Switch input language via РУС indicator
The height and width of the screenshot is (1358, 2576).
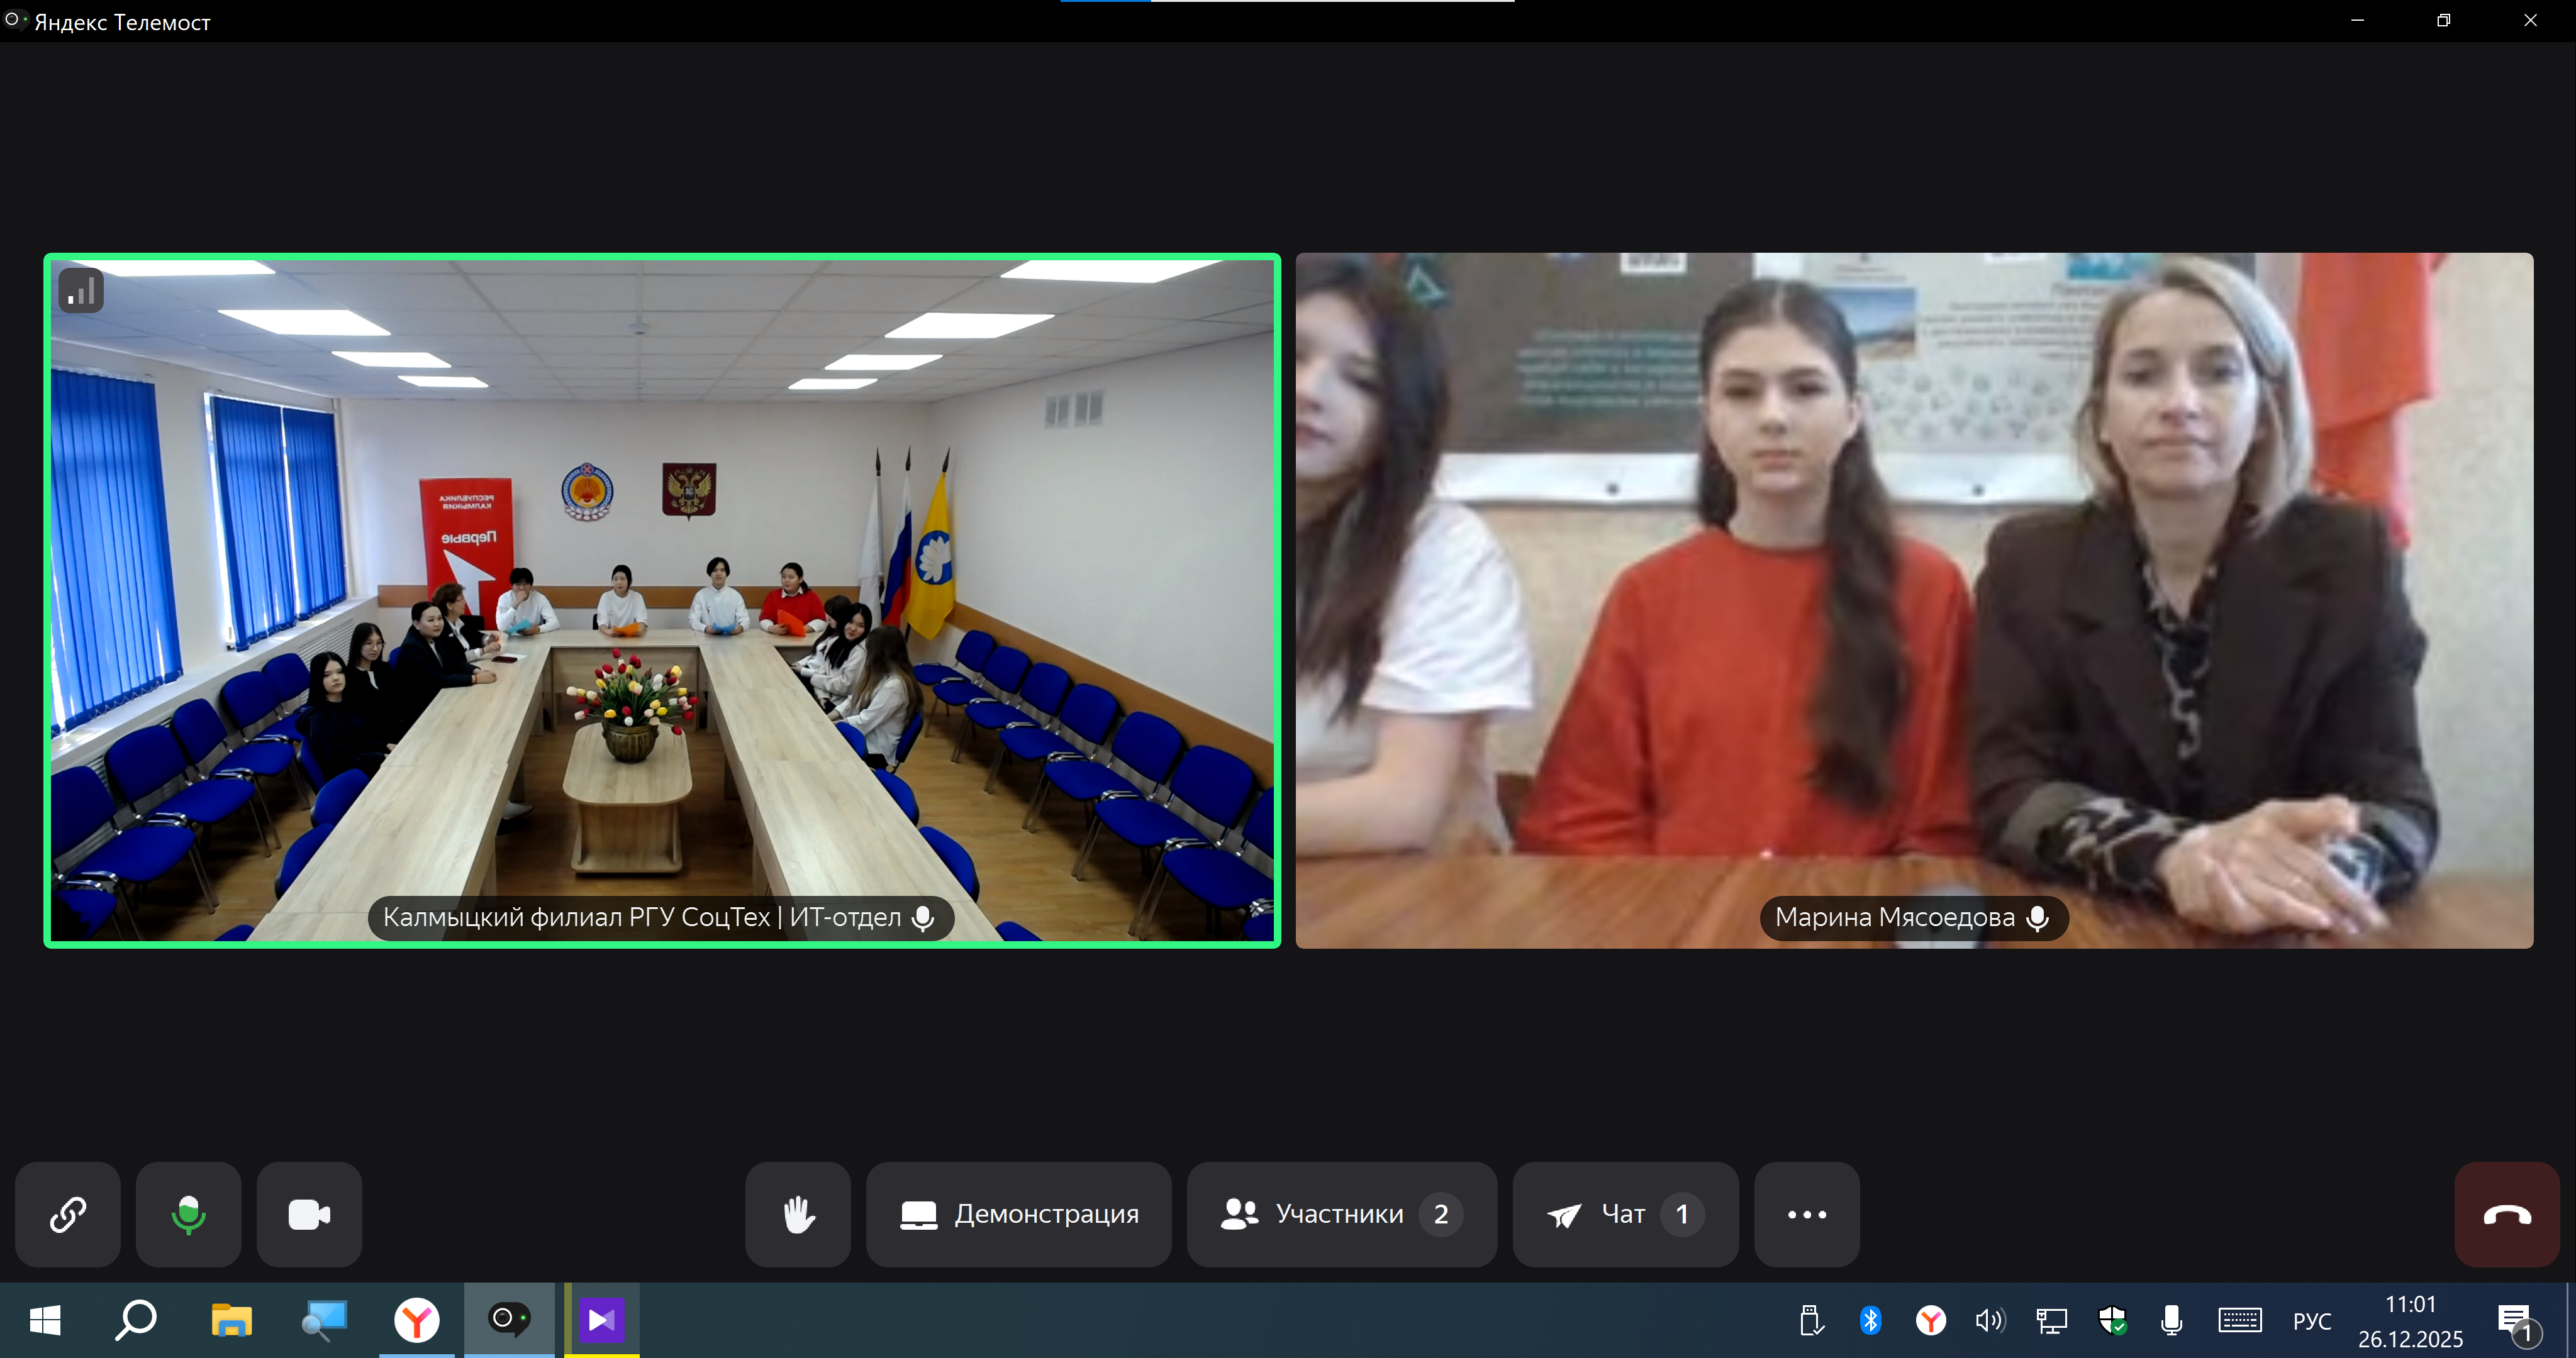pyautogui.click(x=2311, y=1320)
